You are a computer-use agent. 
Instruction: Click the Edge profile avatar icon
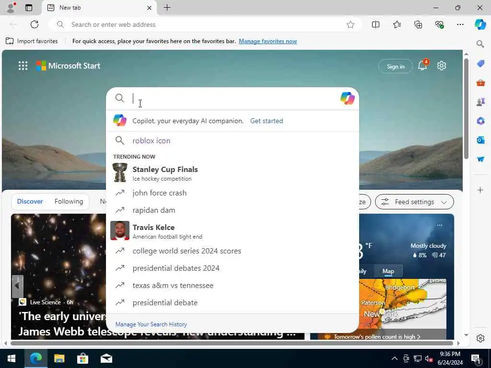click(11, 8)
